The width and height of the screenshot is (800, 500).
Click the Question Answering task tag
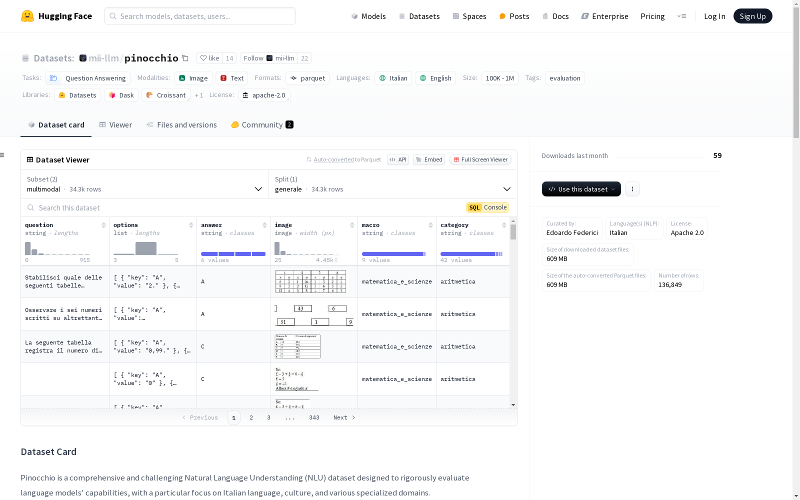(88, 78)
